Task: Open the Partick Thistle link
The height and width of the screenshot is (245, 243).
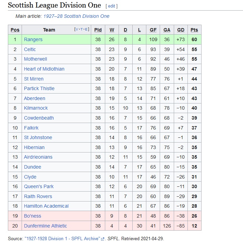Action: pos(39,88)
